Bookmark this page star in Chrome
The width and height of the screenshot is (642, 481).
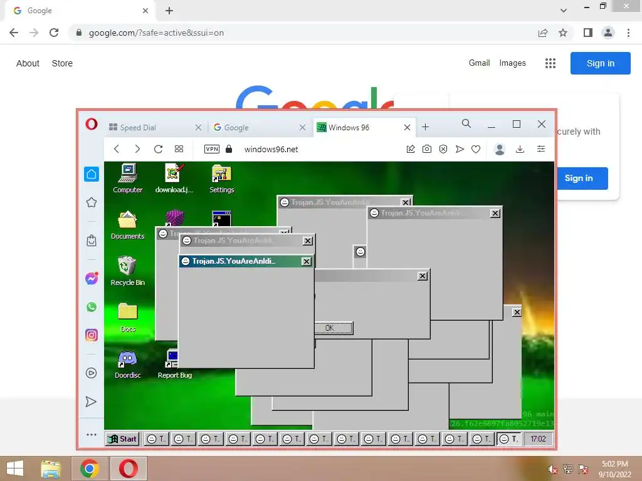tap(563, 33)
